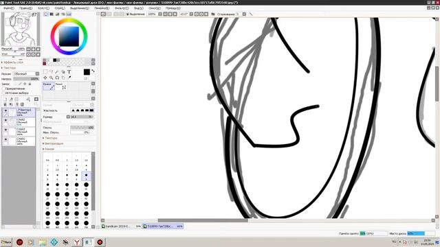This screenshot has height=247, width=440.
Task: Open the Пуск start button on the taskbar
Action: click(x=6, y=242)
